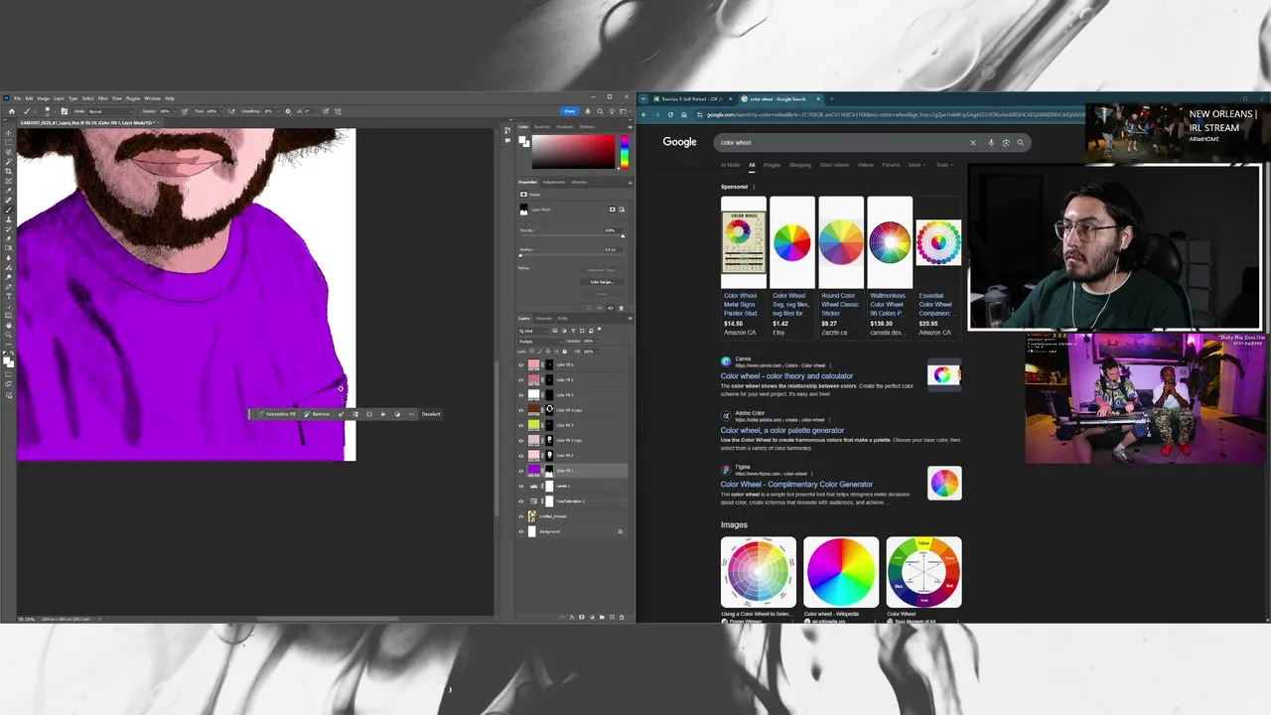Image resolution: width=1271 pixels, height=715 pixels.
Task: Select the Hand tool
Action: click(x=9, y=325)
